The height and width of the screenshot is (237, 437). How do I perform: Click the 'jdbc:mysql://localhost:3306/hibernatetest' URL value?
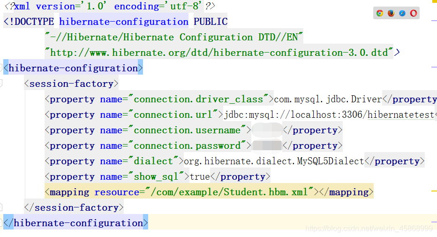point(329,115)
